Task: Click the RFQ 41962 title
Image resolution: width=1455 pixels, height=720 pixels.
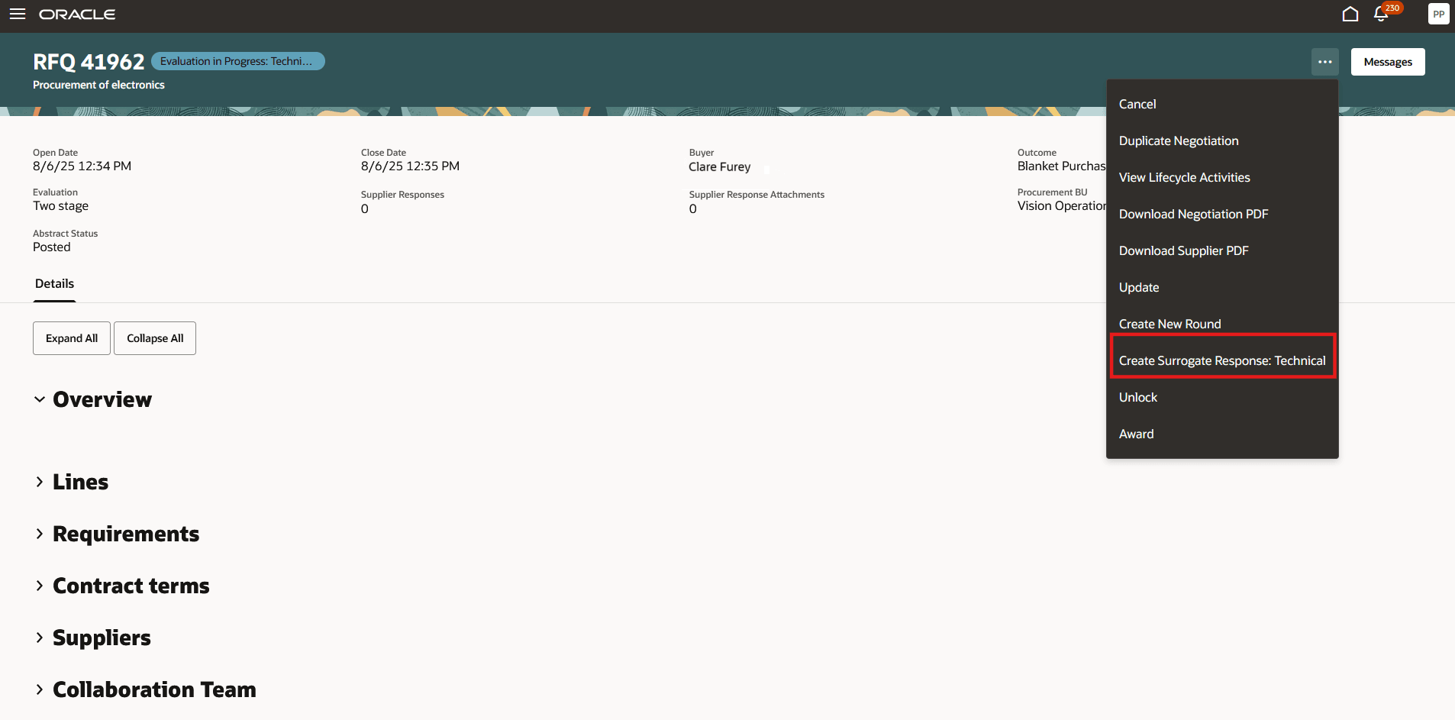Action: point(89,62)
